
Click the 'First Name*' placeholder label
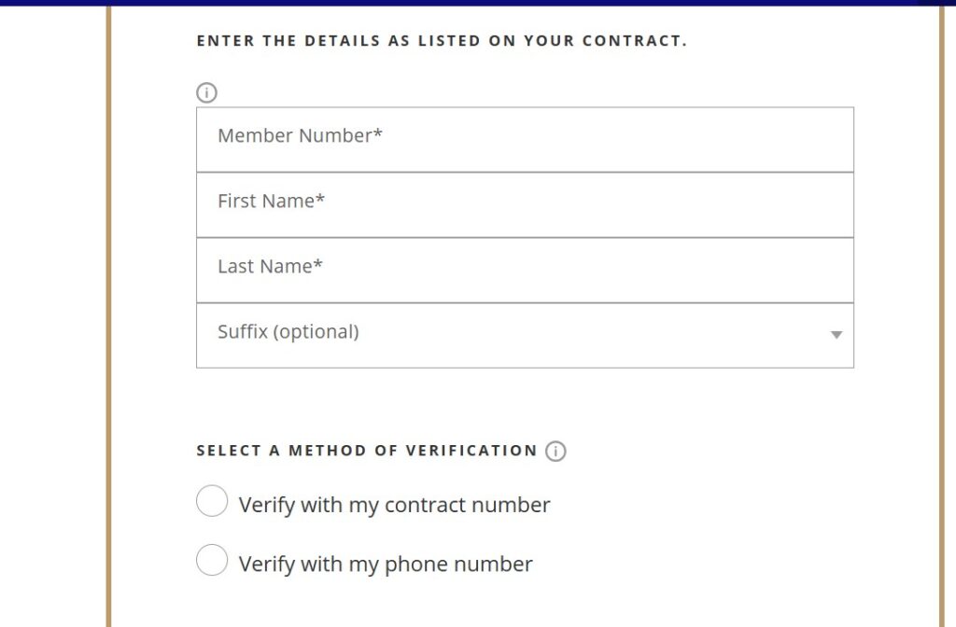pos(272,202)
